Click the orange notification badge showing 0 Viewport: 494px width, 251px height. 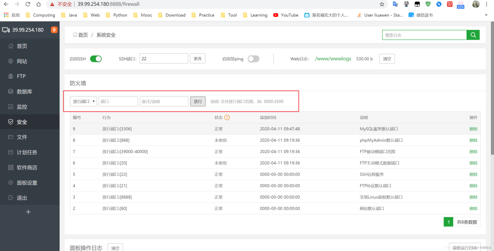54,30
